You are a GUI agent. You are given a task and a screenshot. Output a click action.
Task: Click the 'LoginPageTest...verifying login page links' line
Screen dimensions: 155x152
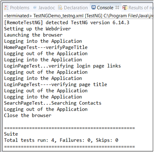pos(62,66)
